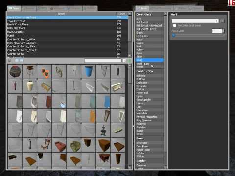Select the Inflator tool
Screen dimensions: 235x176
coord(149,153)
